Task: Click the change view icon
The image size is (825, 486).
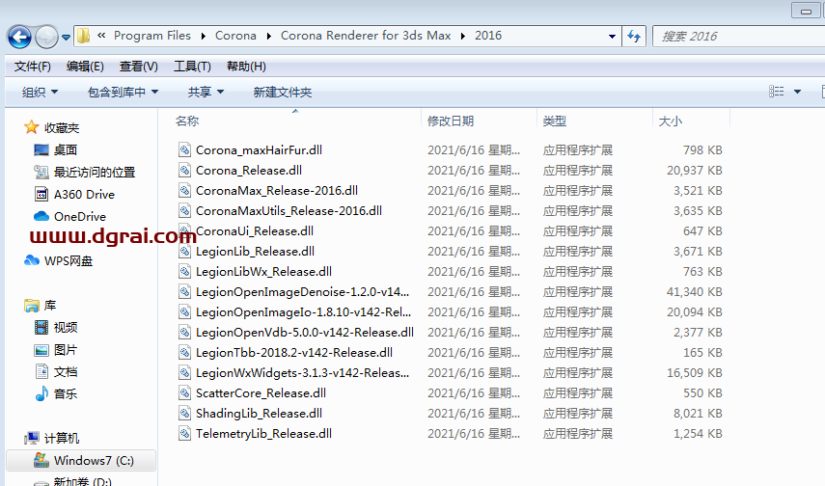Action: pos(776,92)
